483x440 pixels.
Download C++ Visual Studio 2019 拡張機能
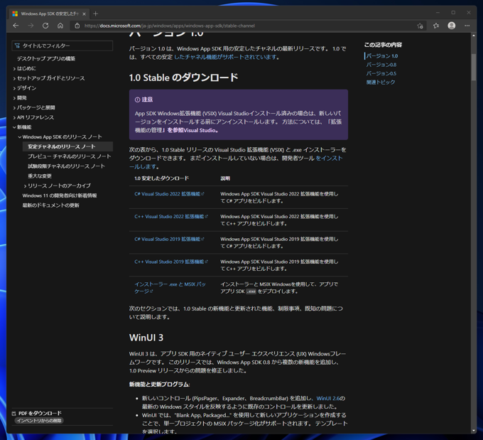coord(171,262)
